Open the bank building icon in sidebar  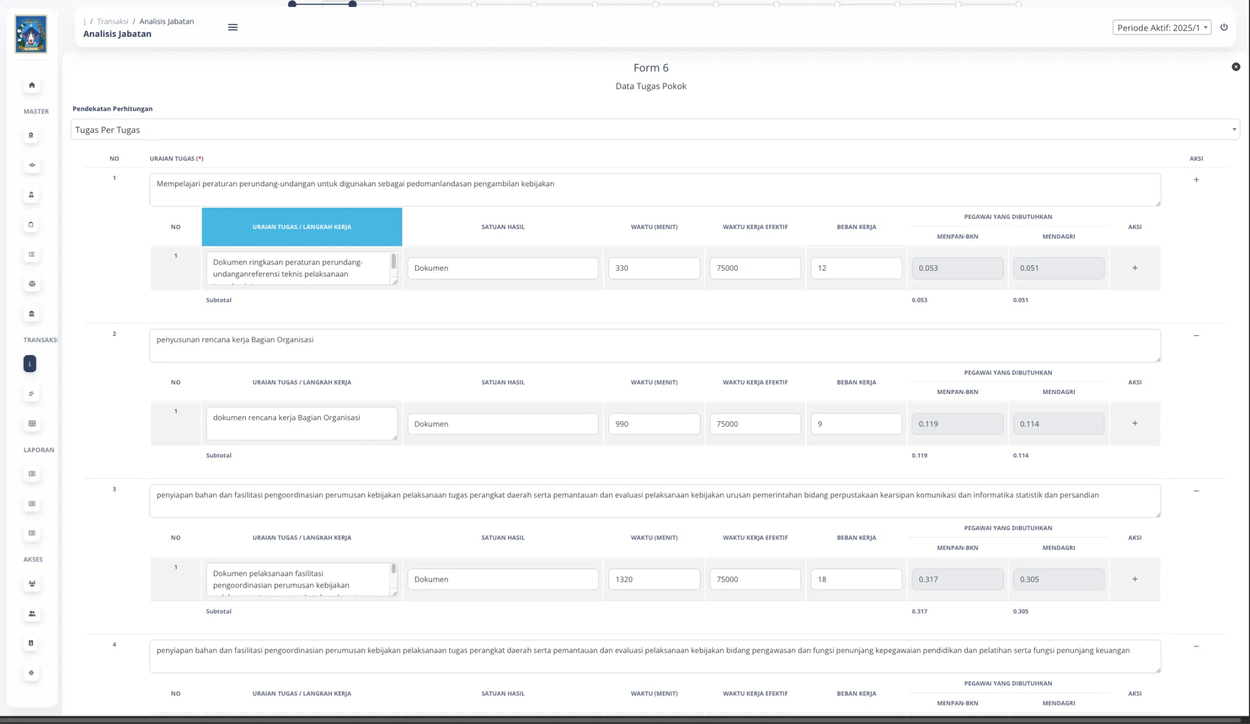click(x=32, y=313)
